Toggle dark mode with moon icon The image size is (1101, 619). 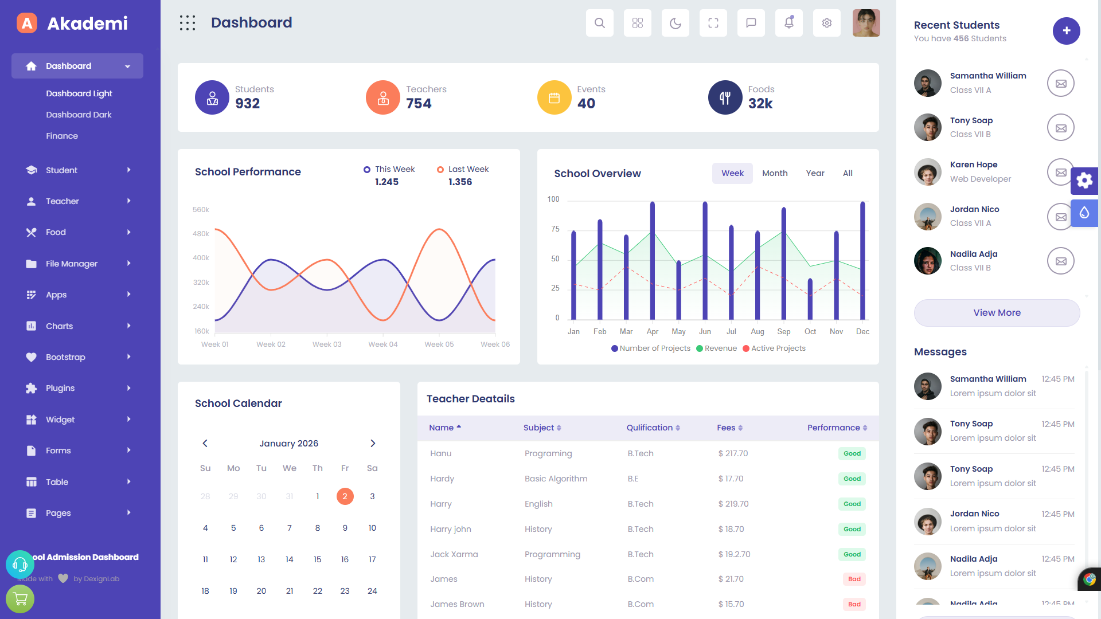(676, 23)
